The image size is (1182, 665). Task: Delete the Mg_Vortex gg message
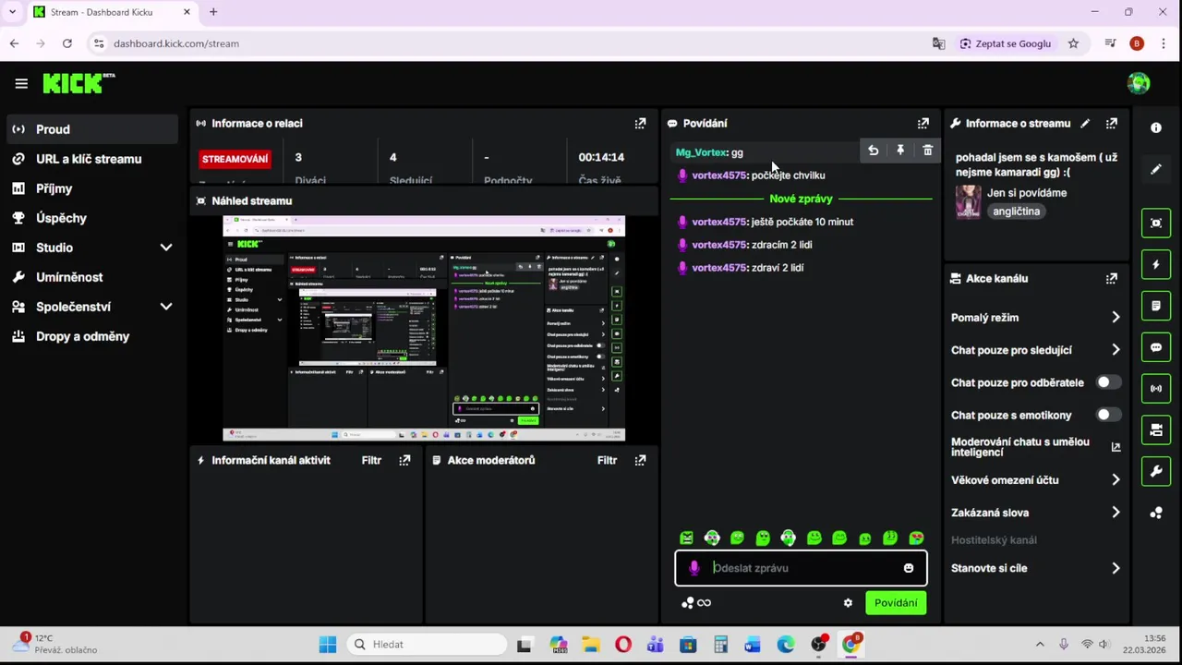coord(927,151)
